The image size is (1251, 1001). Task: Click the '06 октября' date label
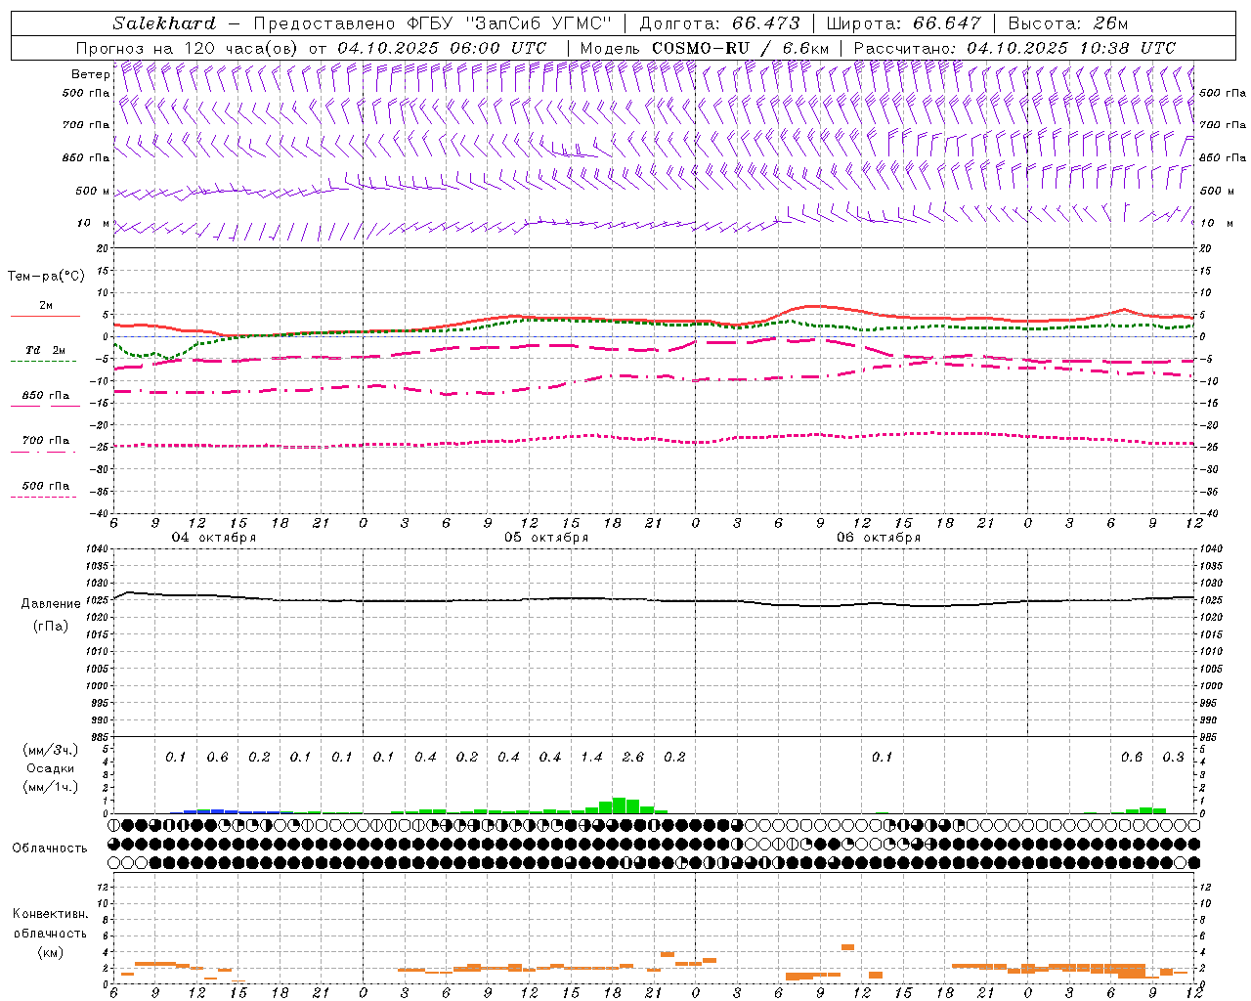click(879, 538)
